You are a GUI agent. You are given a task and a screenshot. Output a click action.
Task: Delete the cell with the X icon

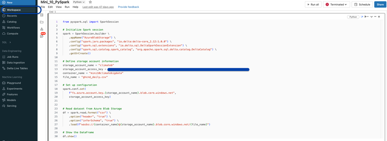click(379, 17)
